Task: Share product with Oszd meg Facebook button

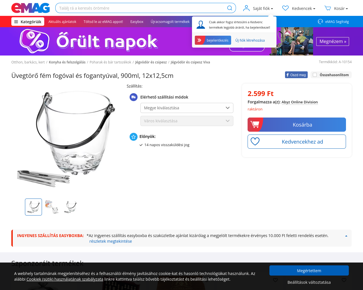Action: point(296,75)
